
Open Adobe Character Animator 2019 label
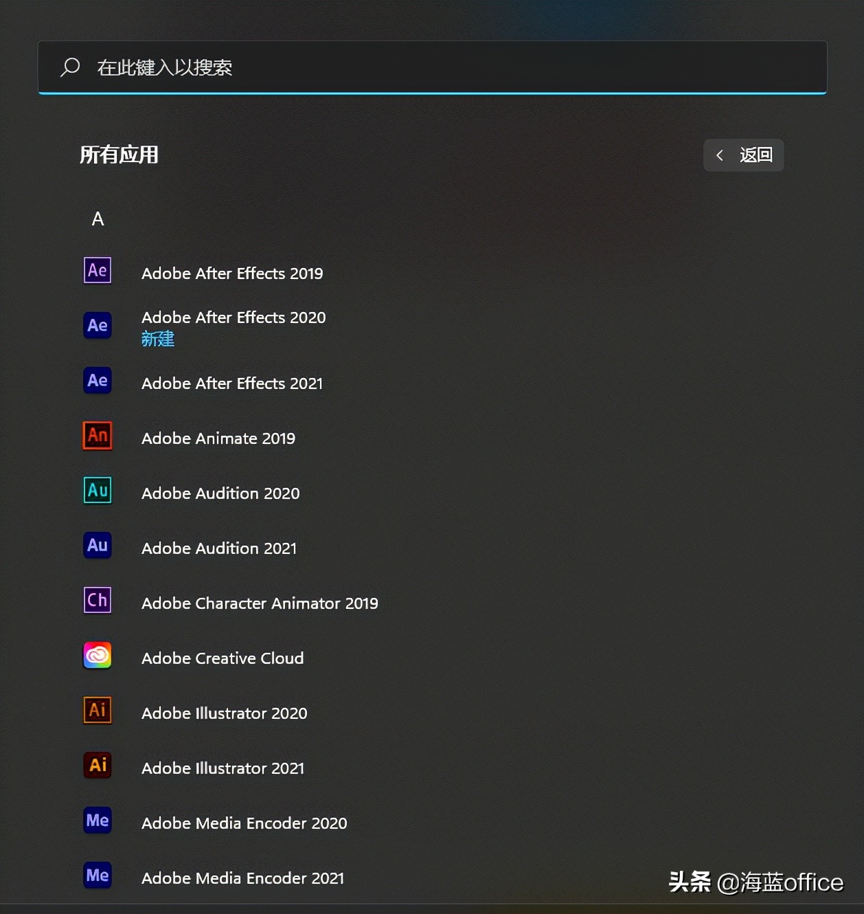(260, 603)
